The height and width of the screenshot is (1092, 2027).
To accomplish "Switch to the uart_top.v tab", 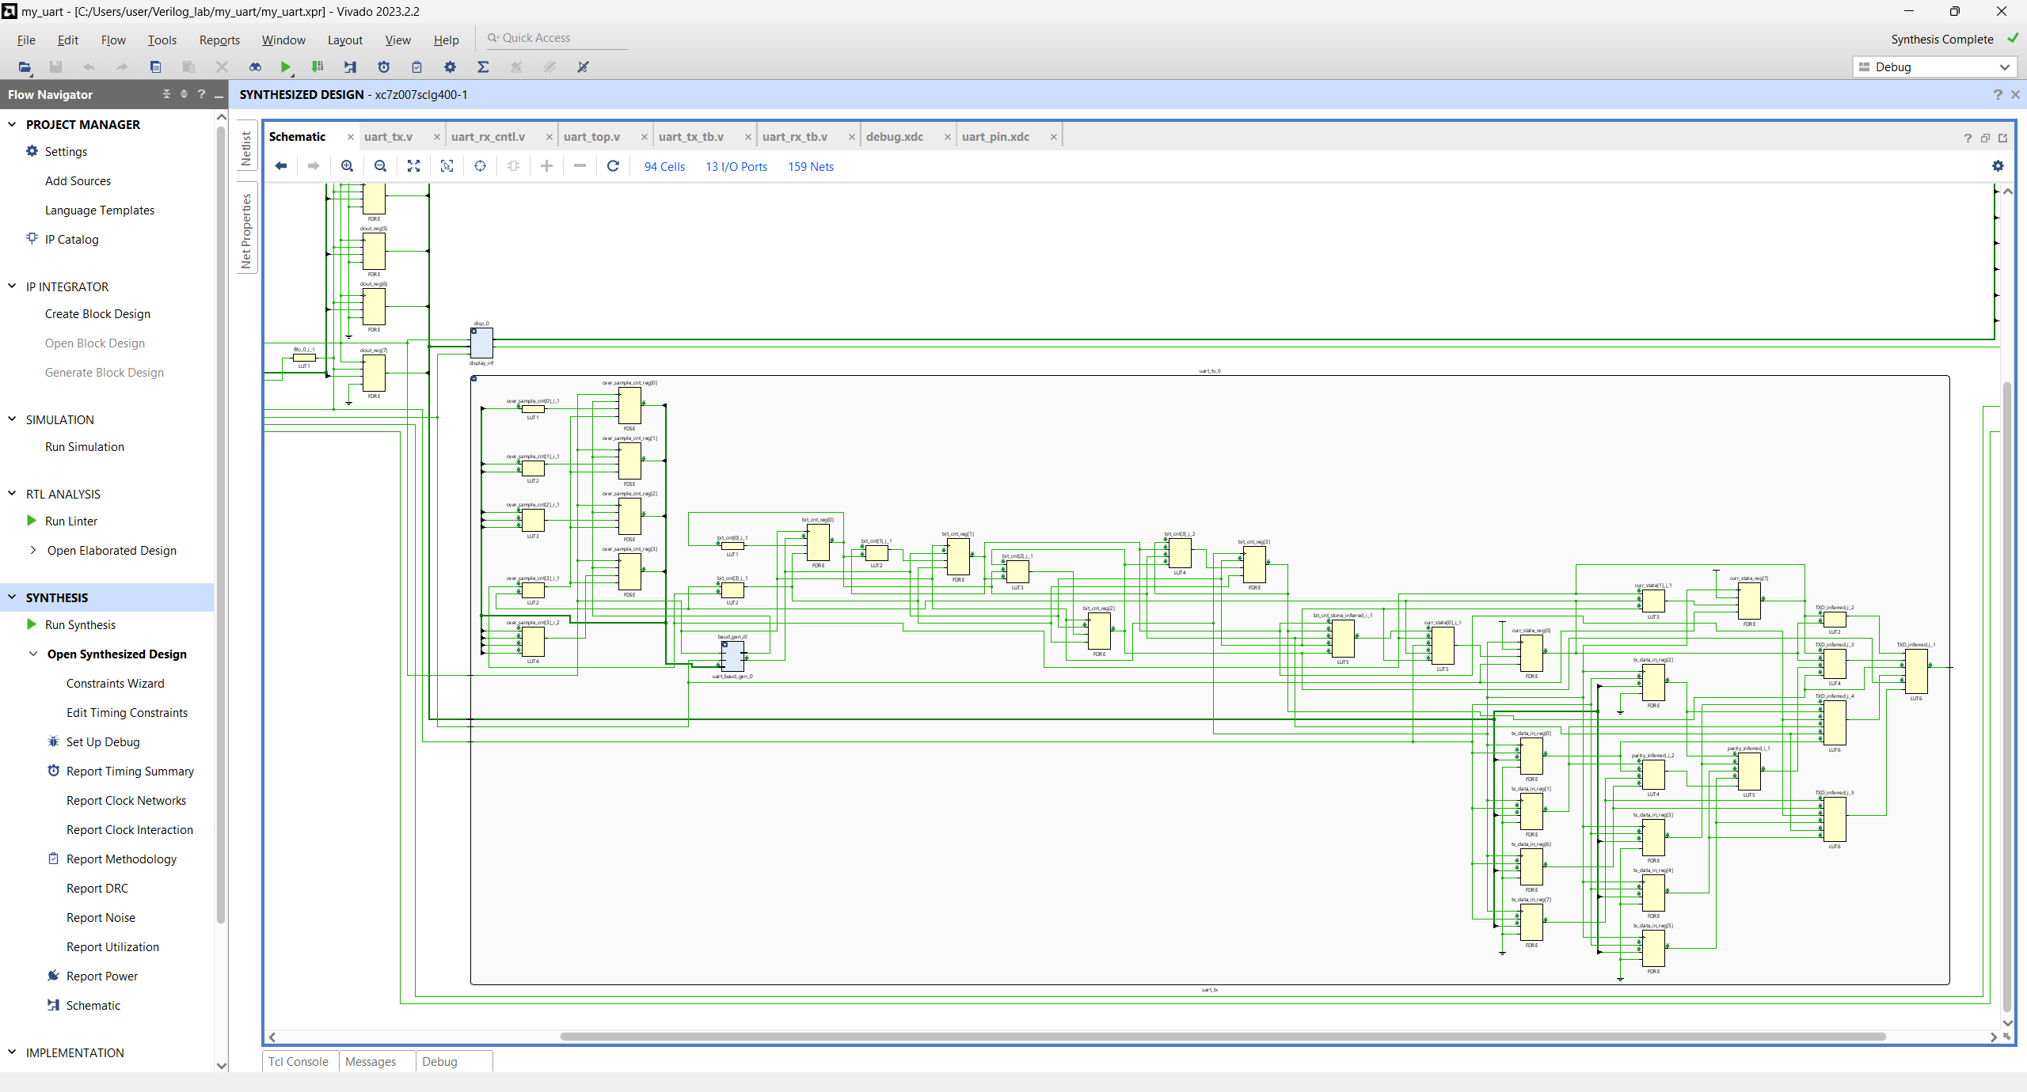I will [591, 137].
